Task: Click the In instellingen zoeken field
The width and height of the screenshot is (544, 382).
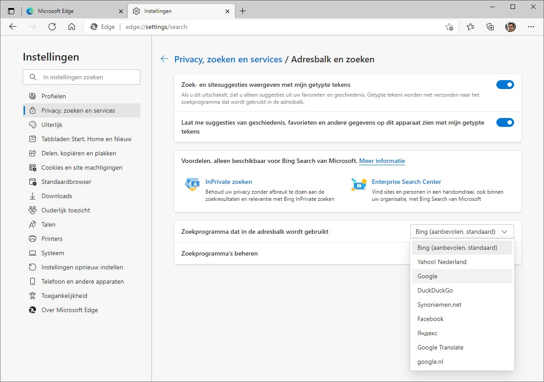Action: 82,77
